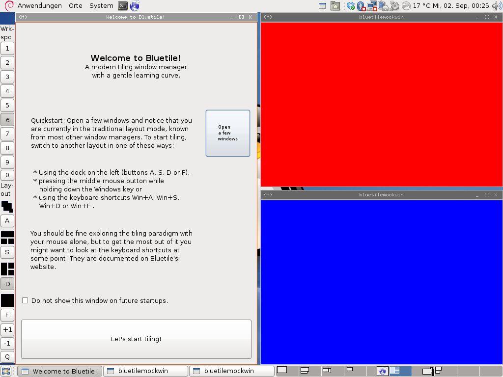Screen dimensions: 503x377
Task: Click the 'Open a few windows' button
Action: [x=227, y=133]
